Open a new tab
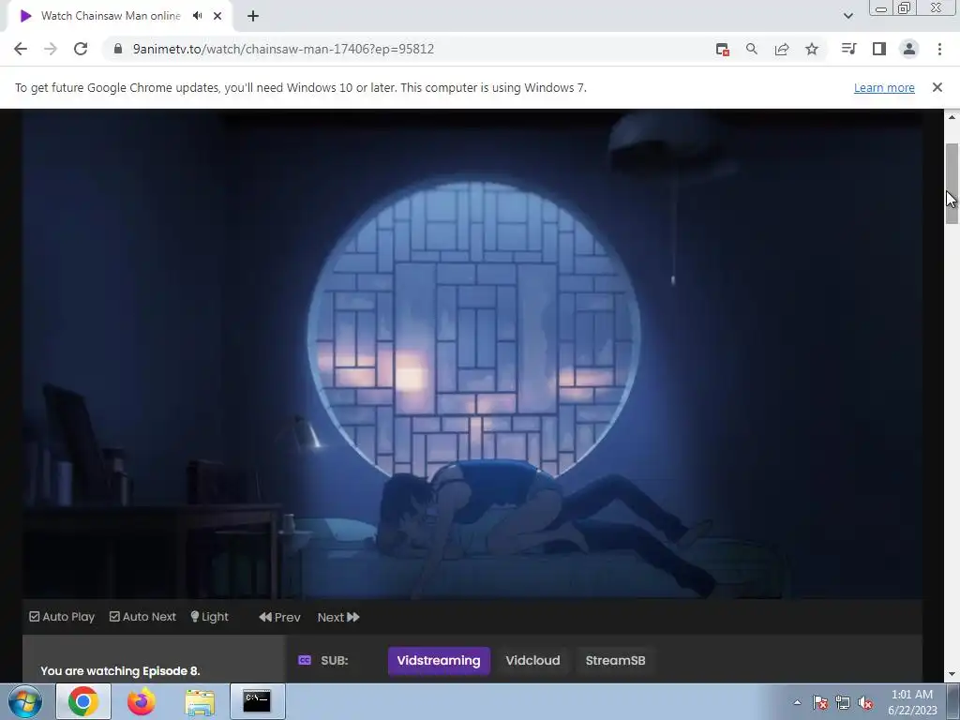Screen dimensions: 960x720 [x=253, y=16]
